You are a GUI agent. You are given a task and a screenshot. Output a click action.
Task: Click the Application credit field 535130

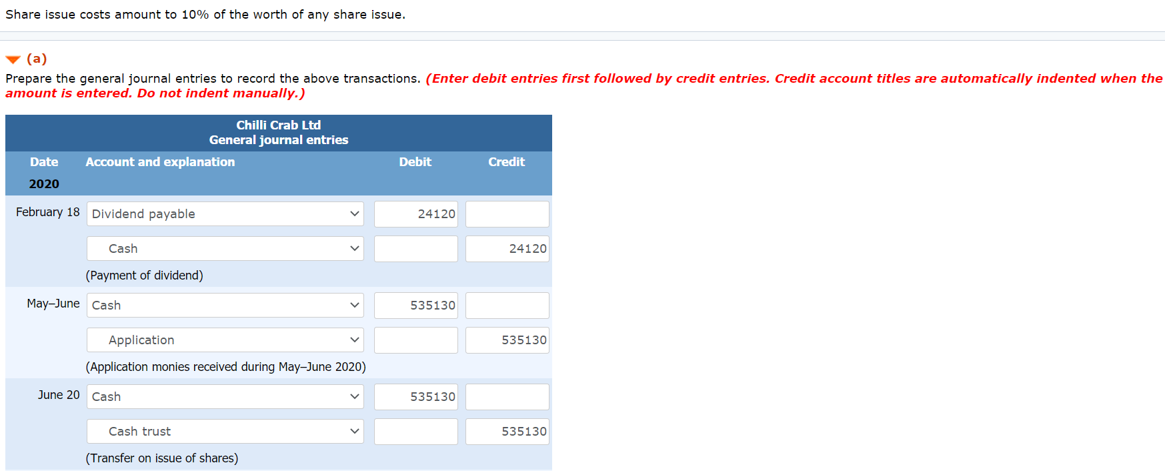tap(507, 340)
